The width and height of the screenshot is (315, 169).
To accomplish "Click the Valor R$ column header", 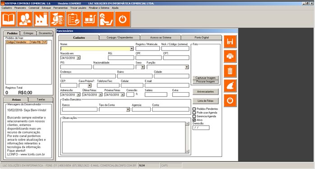I will (36, 42).
